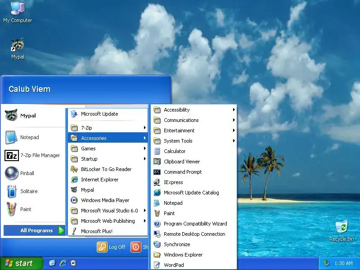
Task: Click the Microsoft Update icon
Action: (74, 114)
